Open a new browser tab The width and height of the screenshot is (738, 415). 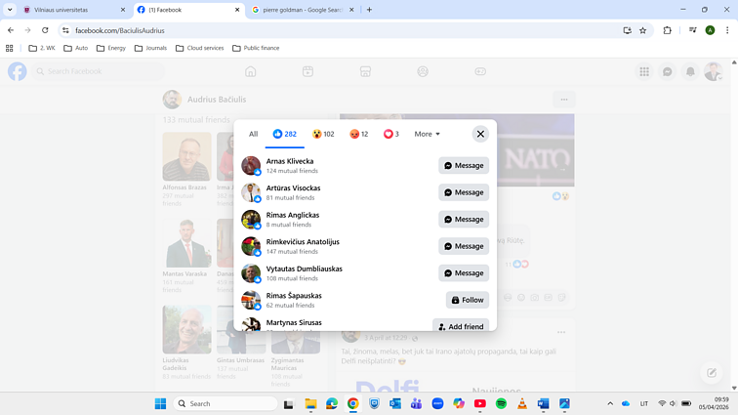[369, 10]
